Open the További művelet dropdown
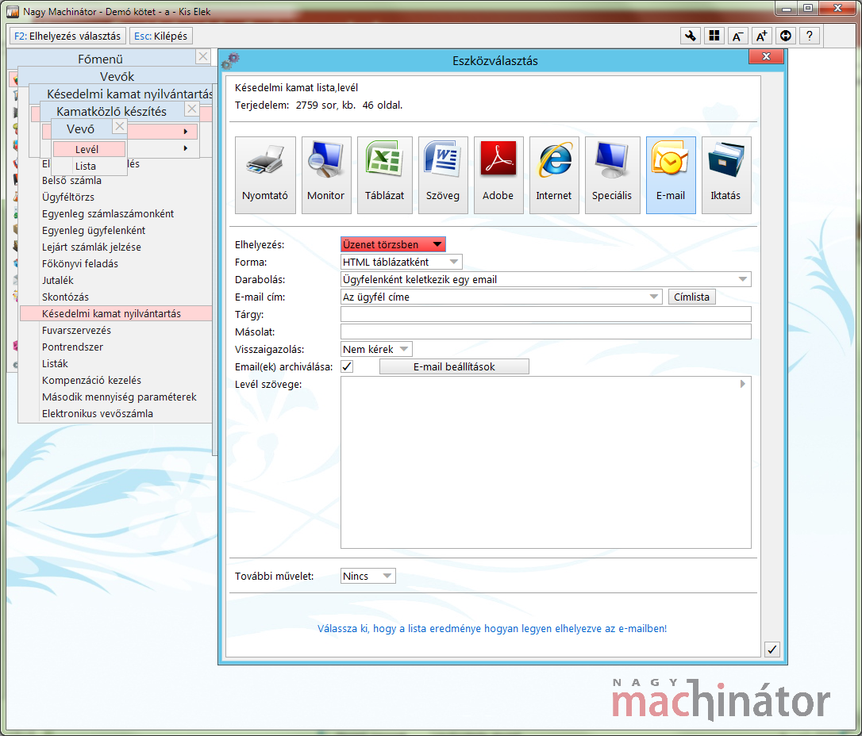 point(368,576)
